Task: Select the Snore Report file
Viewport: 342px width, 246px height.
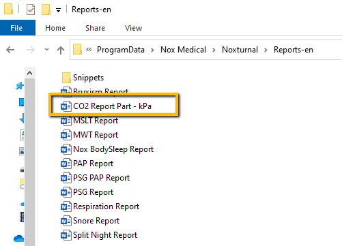Action: coord(96,221)
